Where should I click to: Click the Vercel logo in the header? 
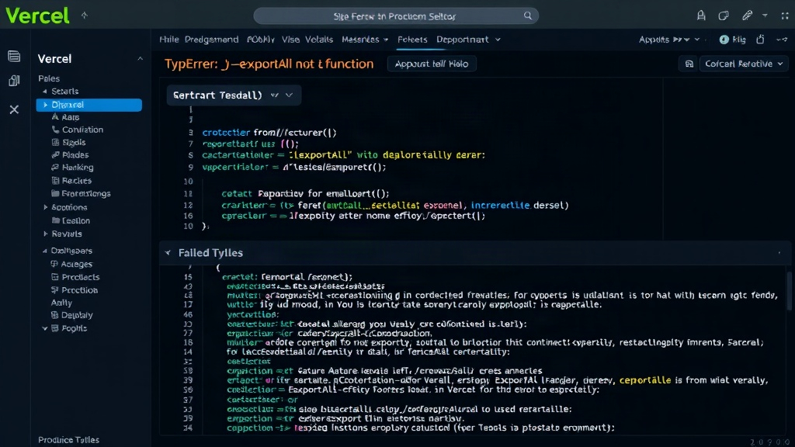click(37, 16)
